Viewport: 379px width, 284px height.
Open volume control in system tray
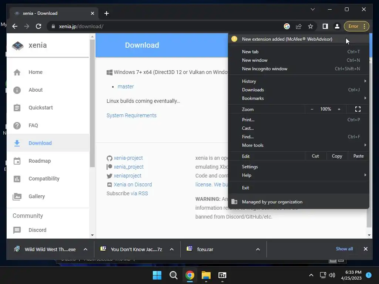coord(332,275)
